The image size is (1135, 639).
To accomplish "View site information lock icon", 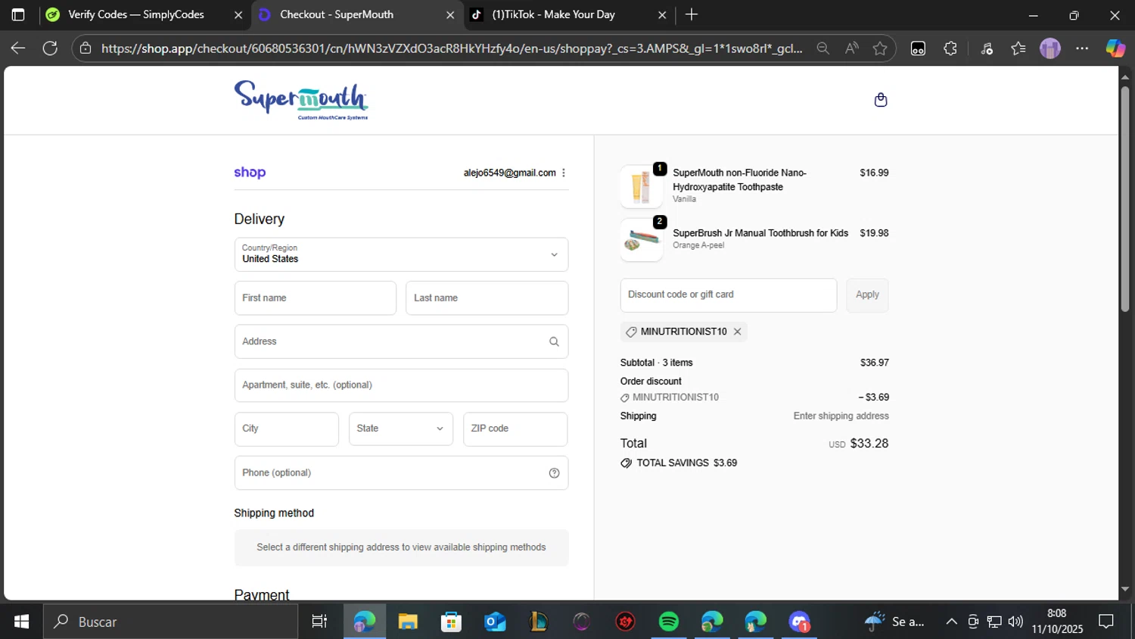I will 86,48.
